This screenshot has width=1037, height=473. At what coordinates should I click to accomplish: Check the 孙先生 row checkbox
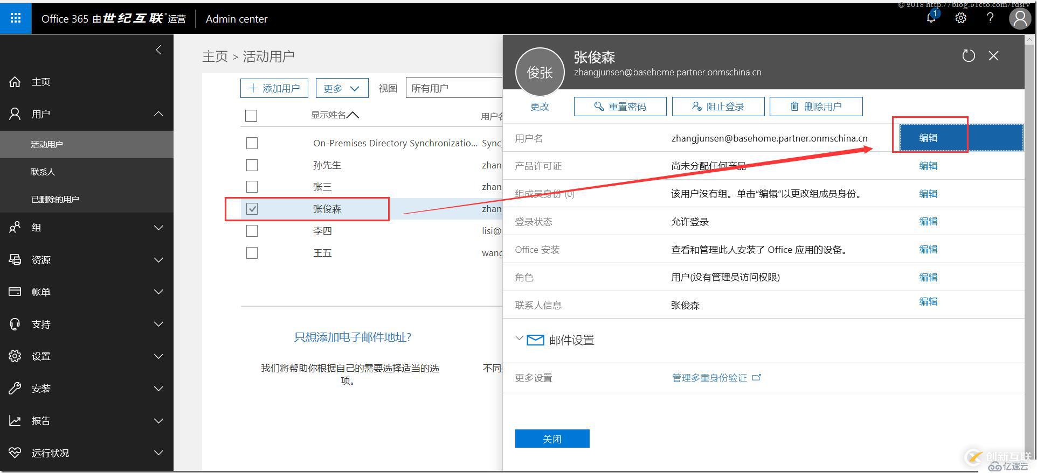point(252,165)
